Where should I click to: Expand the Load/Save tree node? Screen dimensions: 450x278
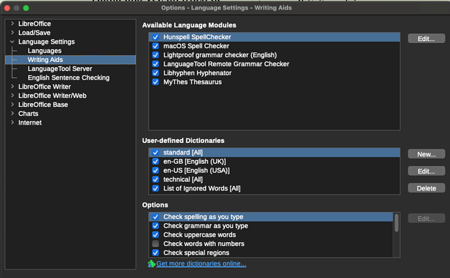coord(12,33)
